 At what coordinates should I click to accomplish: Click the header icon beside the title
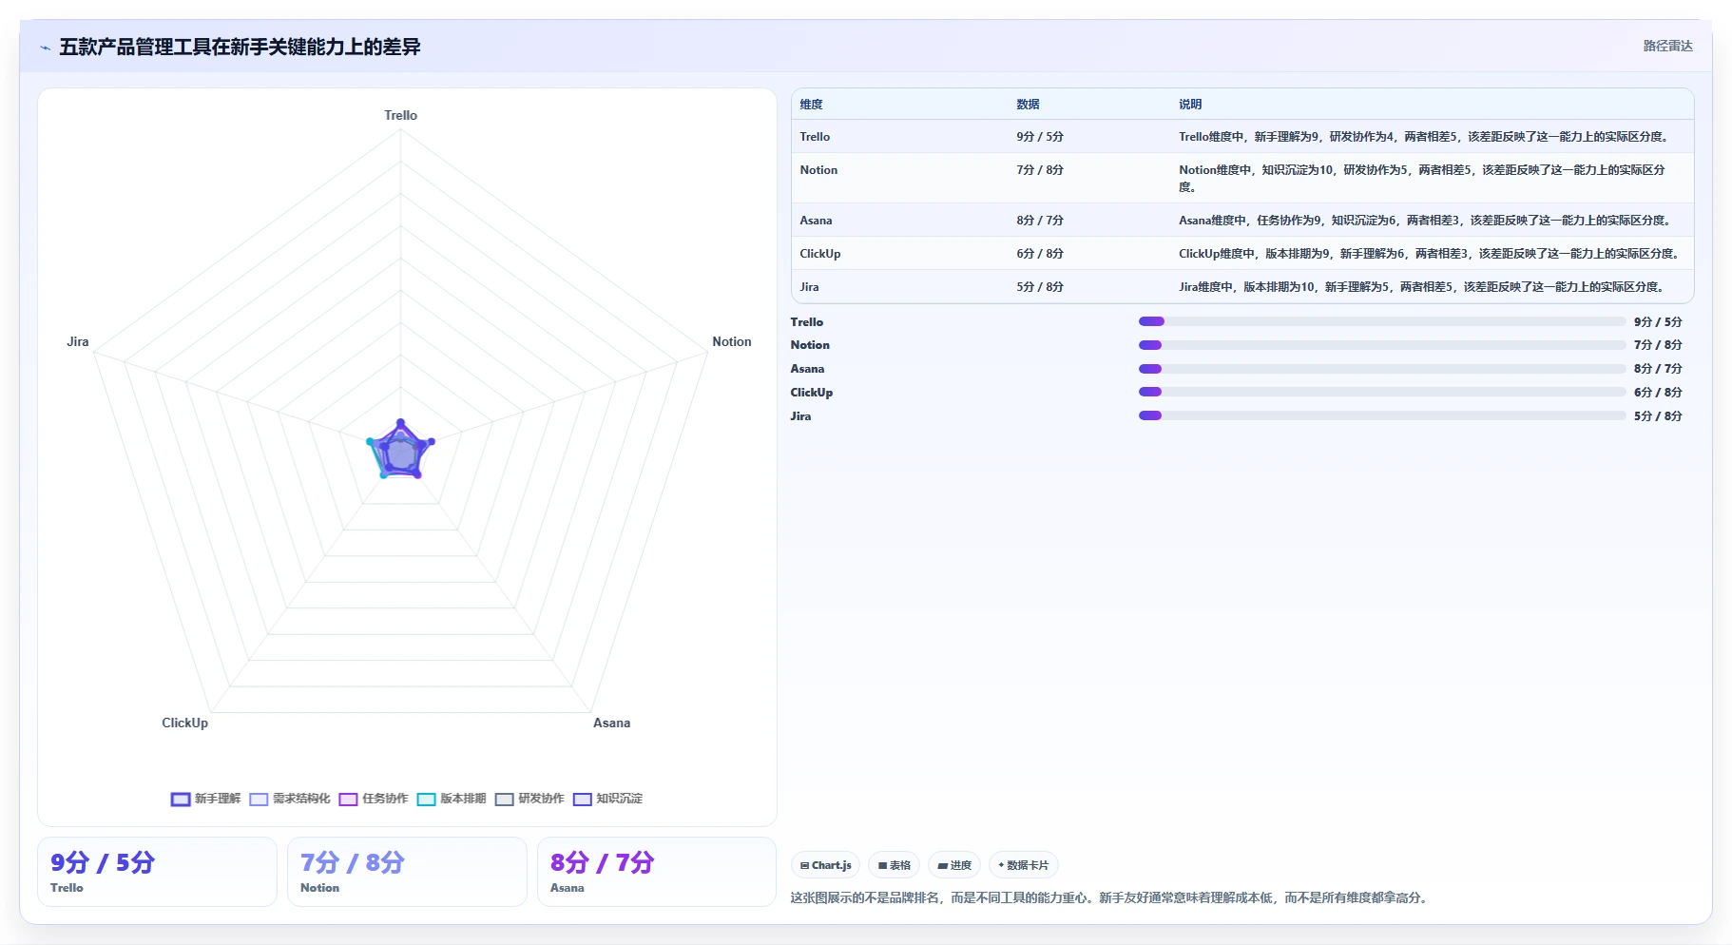coord(45,48)
